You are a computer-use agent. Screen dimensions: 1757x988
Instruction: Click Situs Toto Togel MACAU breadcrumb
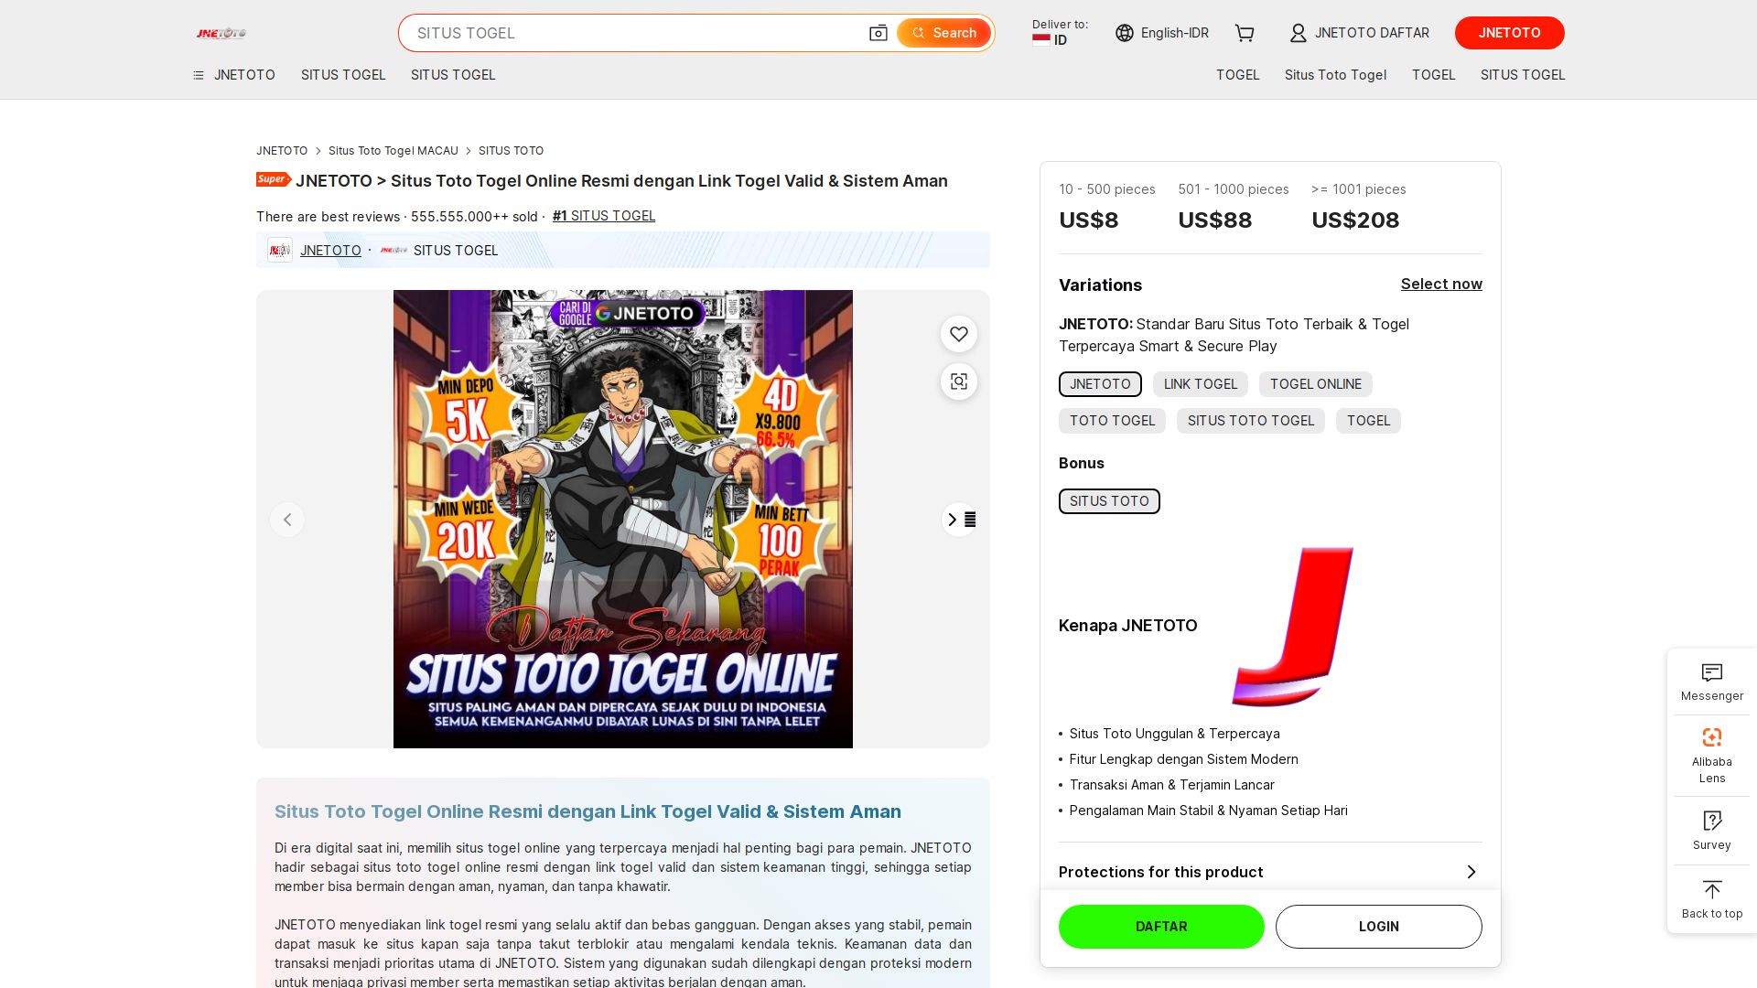click(393, 151)
